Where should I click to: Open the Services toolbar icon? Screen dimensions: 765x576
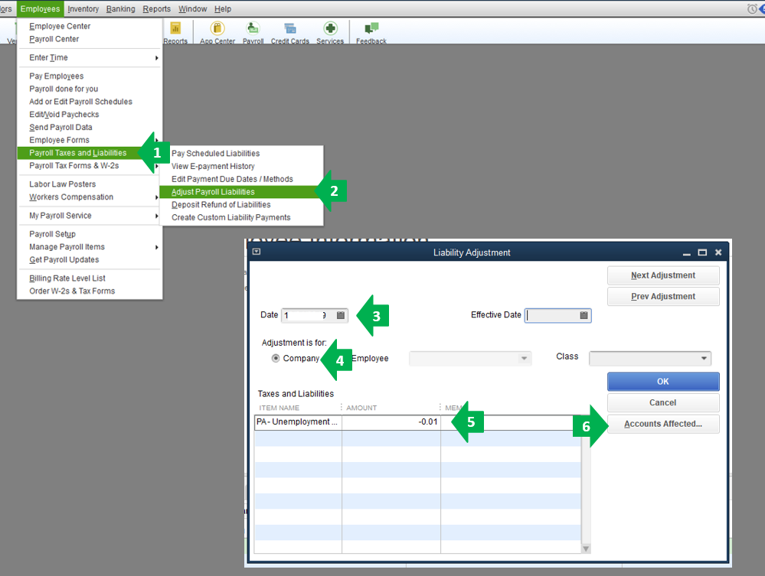[330, 33]
